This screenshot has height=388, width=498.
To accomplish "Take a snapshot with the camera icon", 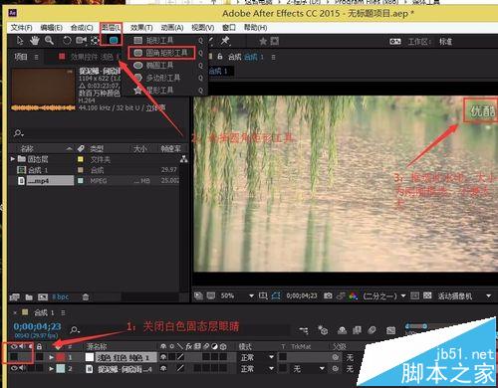I will pyautogui.click(x=328, y=295).
